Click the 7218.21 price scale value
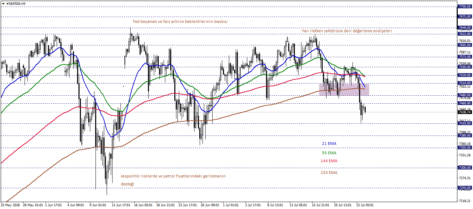This screenshot has height=209, width=473. pyautogui.click(x=465, y=201)
